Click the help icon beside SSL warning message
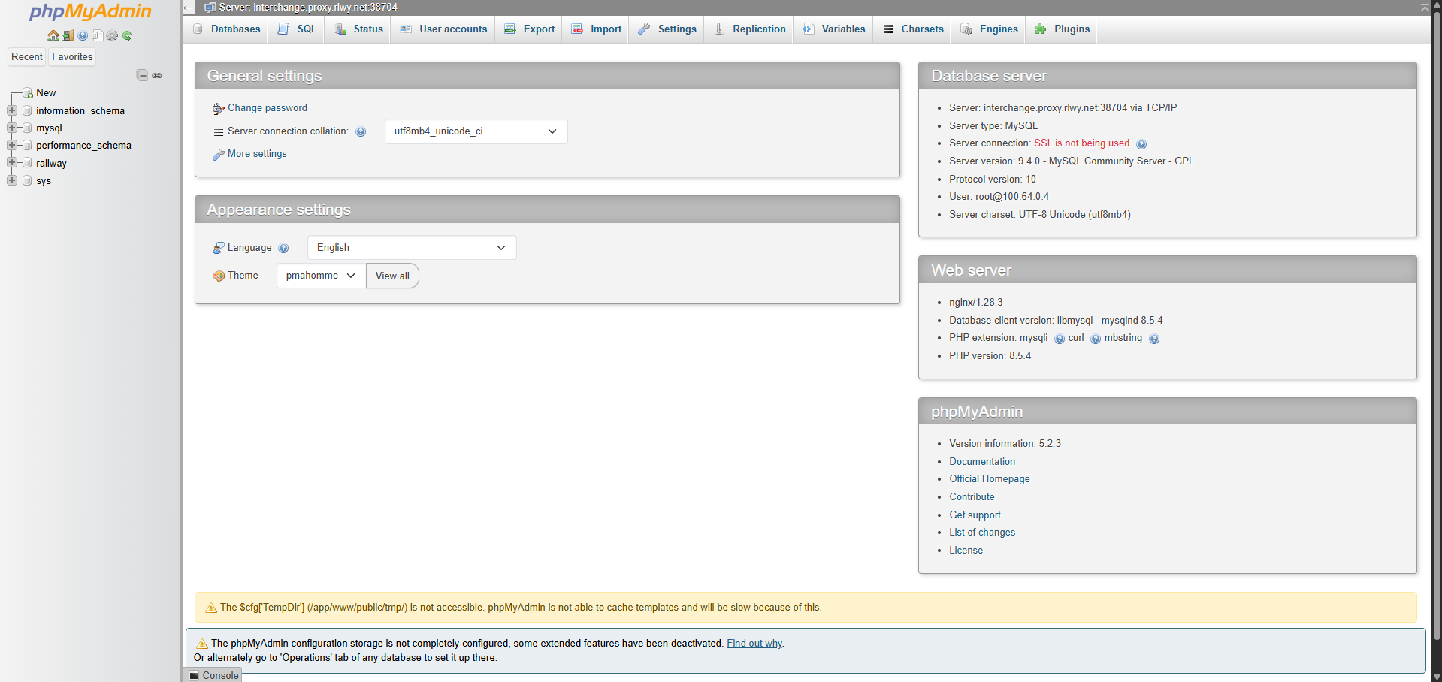1442x682 pixels. click(x=1141, y=143)
